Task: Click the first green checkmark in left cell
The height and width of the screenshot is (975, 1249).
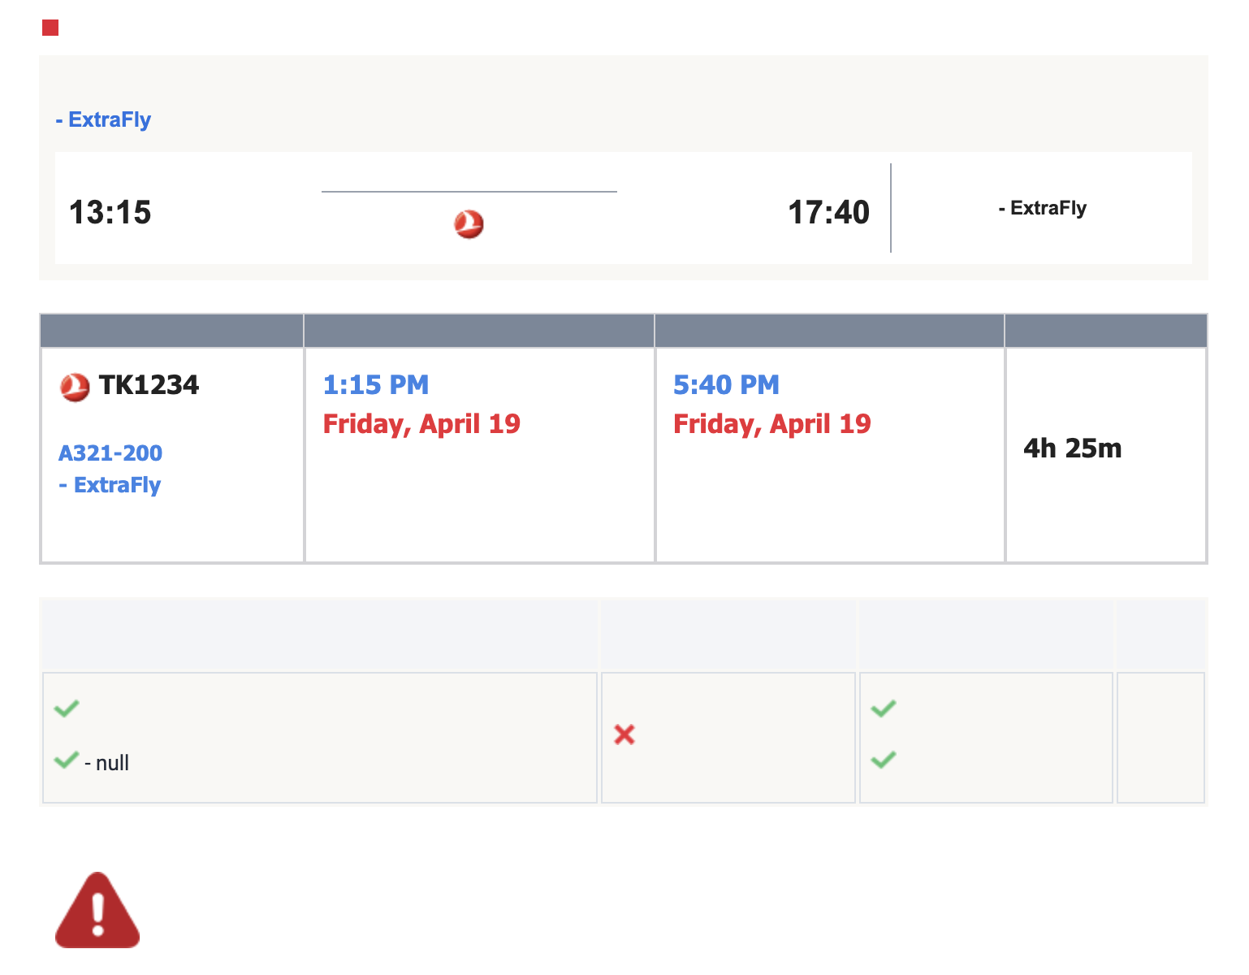Action: click(x=66, y=708)
